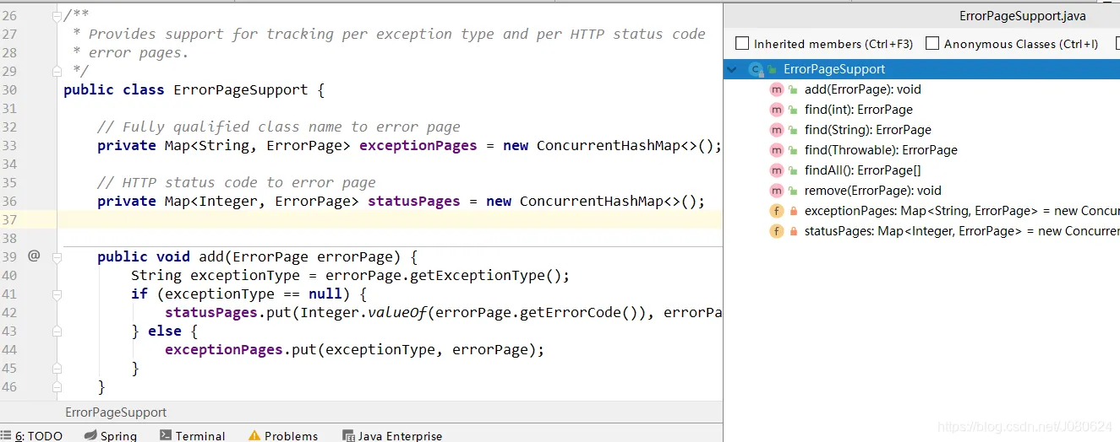Click the Problems warning triangle icon
The image size is (1120, 442).
254,435
